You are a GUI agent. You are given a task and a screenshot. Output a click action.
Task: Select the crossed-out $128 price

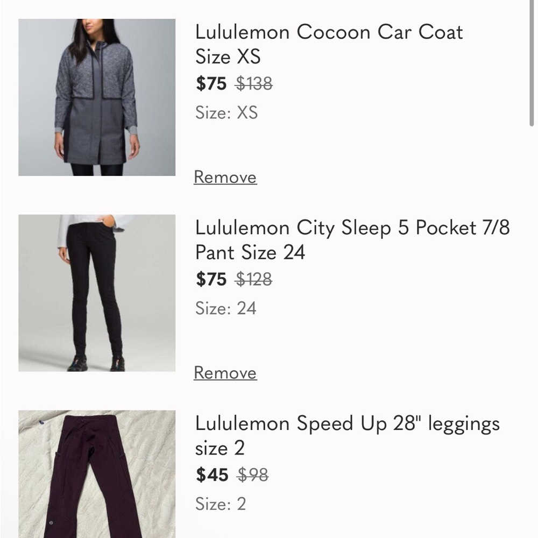click(253, 279)
